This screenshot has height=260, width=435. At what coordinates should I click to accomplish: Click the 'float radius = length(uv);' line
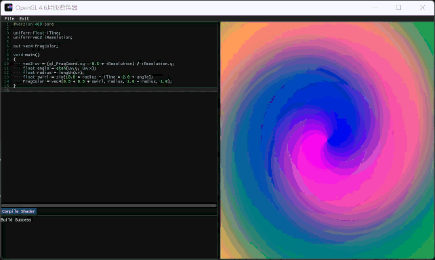(x=54, y=72)
